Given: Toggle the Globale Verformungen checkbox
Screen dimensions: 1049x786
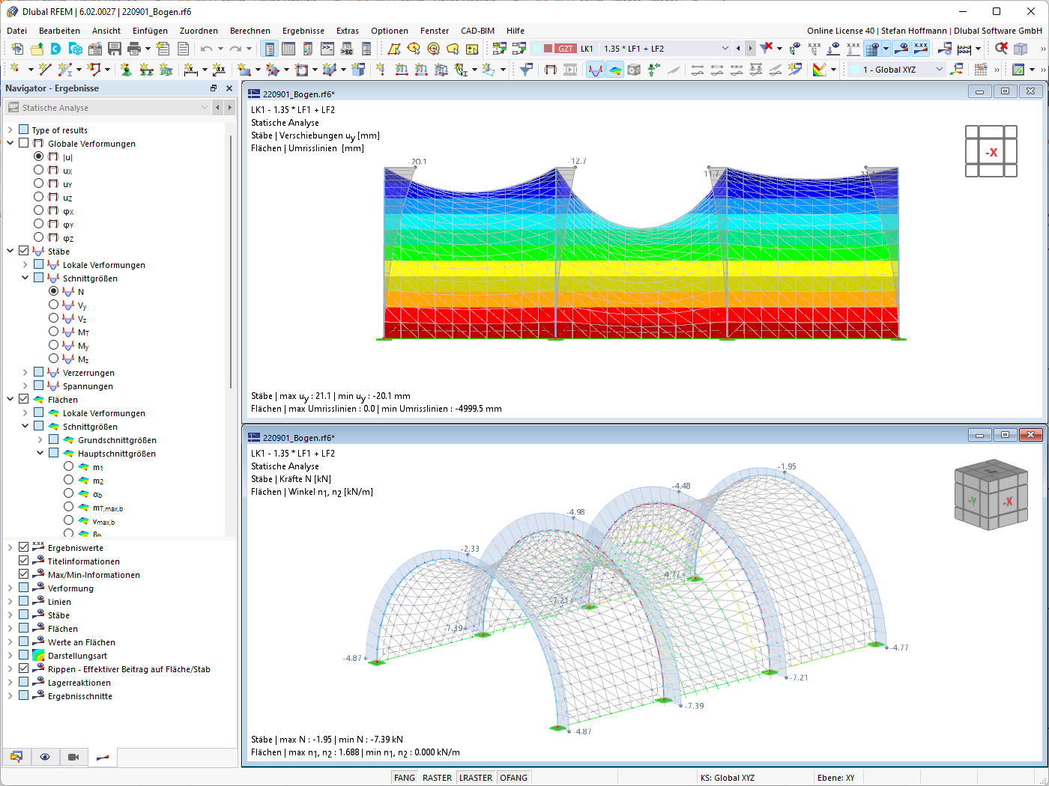Looking at the screenshot, I should point(24,143).
